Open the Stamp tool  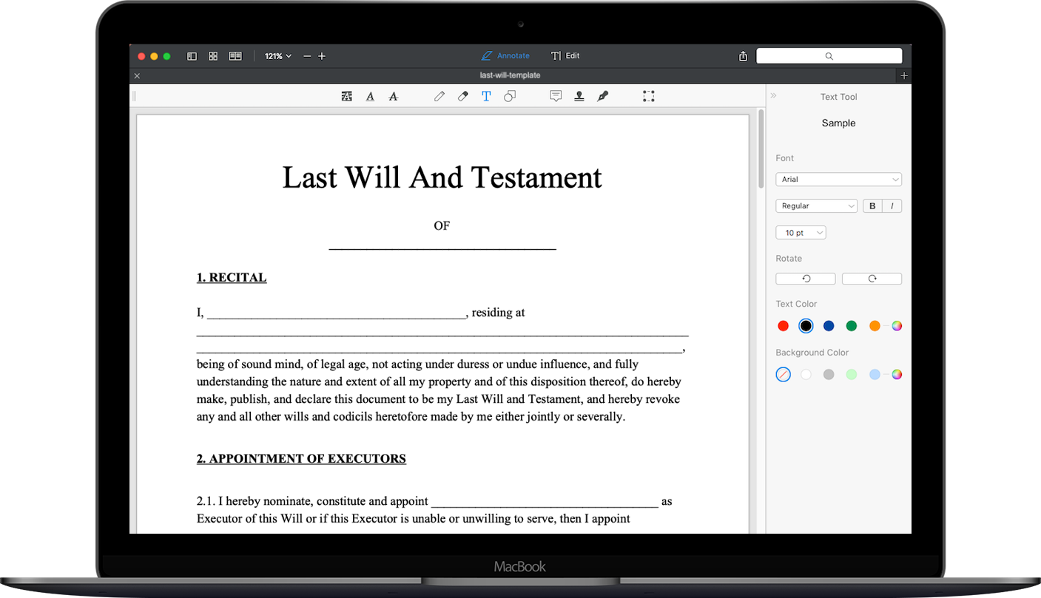coord(579,96)
